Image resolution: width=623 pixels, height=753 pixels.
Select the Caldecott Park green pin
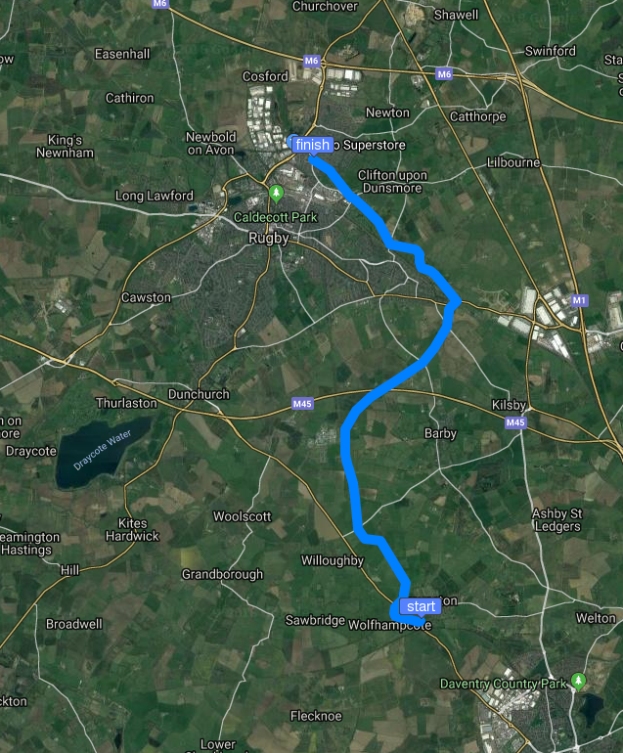pyautogui.click(x=276, y=194)
